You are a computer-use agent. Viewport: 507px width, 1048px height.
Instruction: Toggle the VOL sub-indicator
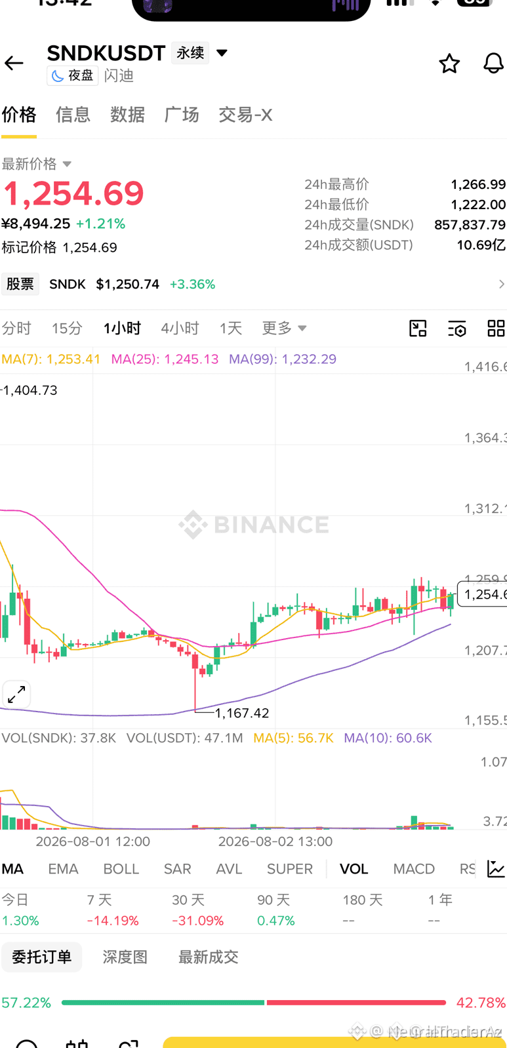point(354,869)
